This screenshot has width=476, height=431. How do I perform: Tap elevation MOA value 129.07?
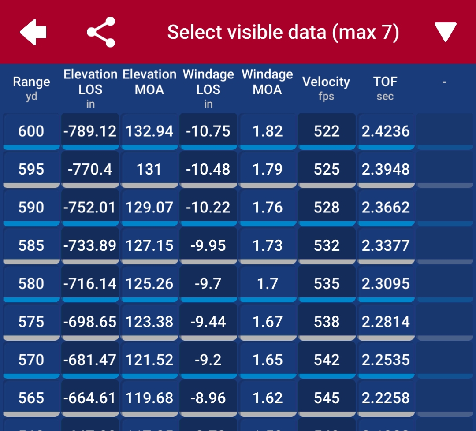pyautogui.click(x=149, y=208)
